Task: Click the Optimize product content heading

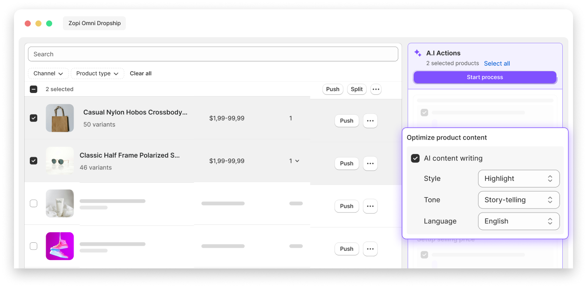Action: (x=447, y=138)
